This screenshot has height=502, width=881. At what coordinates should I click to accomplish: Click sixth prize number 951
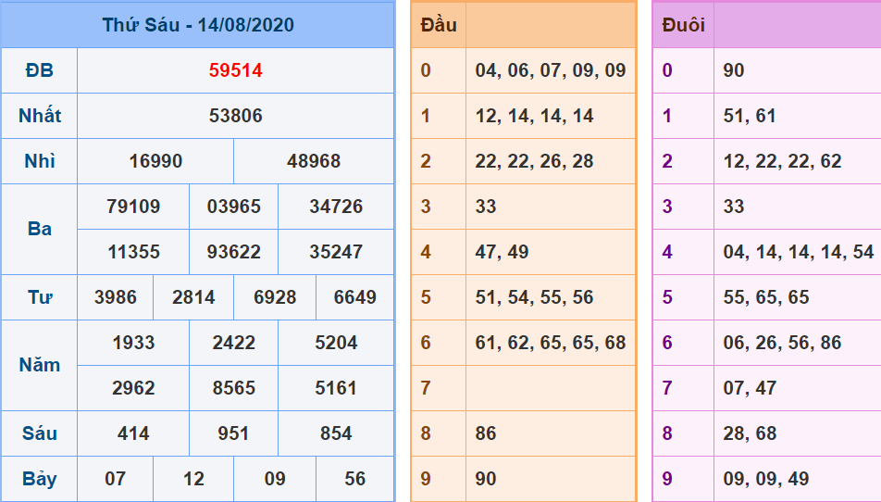234,433
